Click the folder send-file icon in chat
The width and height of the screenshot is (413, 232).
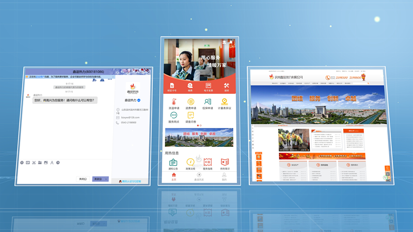[x=40, y=162]
